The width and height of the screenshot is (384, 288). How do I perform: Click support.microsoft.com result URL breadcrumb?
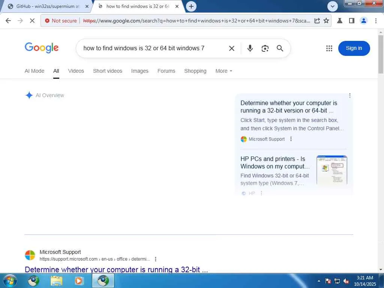point(95,259)
